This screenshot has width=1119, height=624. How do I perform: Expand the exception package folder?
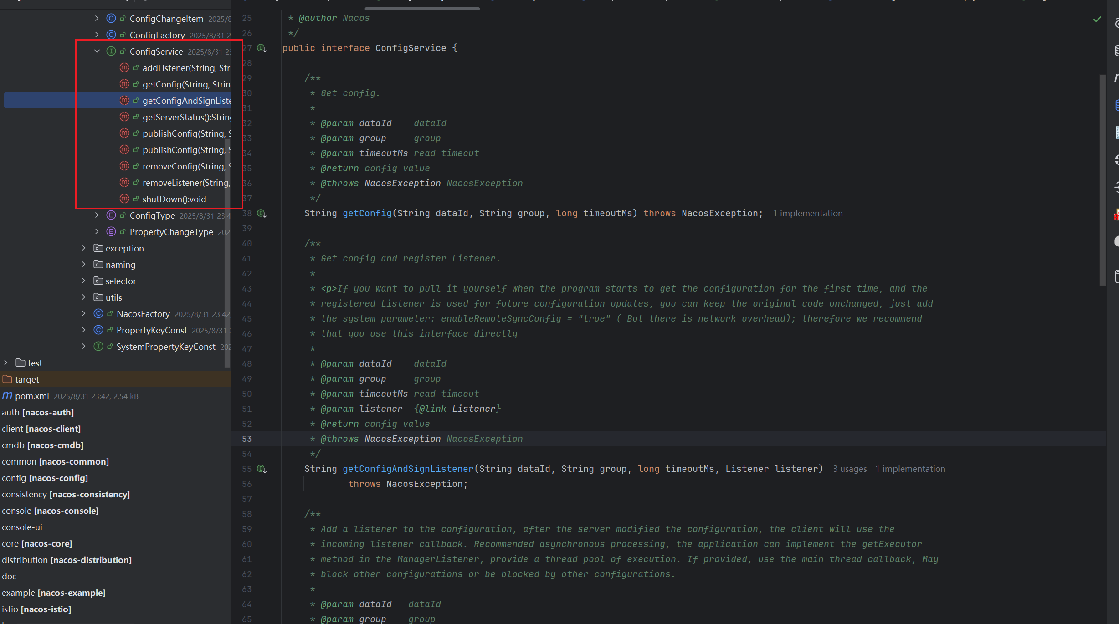(84, 248)
